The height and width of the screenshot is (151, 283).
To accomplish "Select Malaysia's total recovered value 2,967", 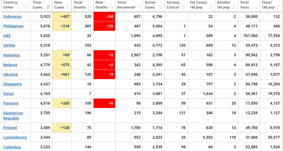I will coord(135,55).
